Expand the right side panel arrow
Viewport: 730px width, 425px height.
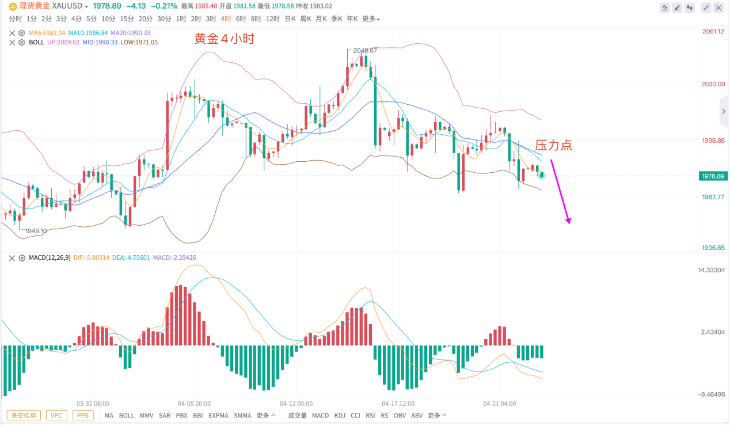(x=724, y=111)
